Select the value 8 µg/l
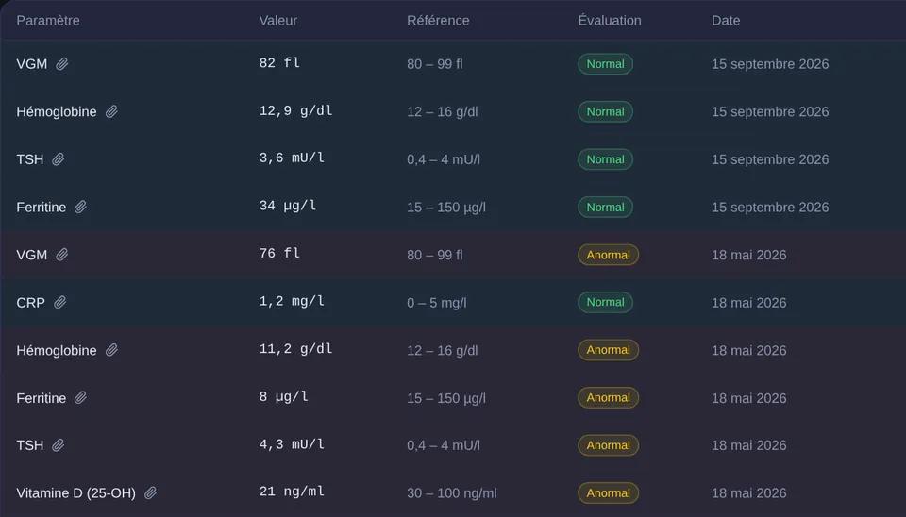This screenshot has width=906, height=517. [283, 397]
